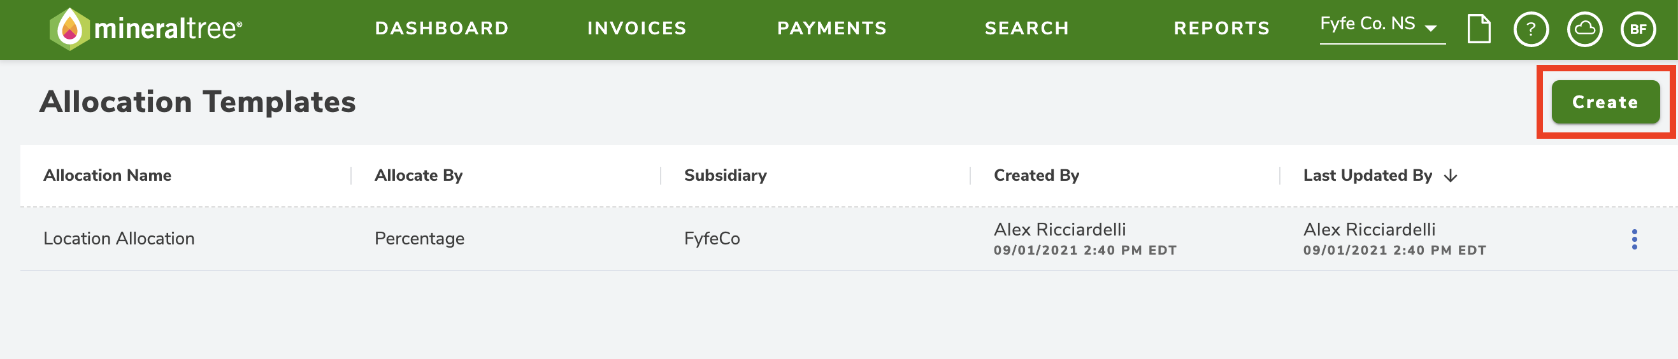Go to the Dashboard menu
The width and height of the screenshot is (1678, 359).
(441, 29)
